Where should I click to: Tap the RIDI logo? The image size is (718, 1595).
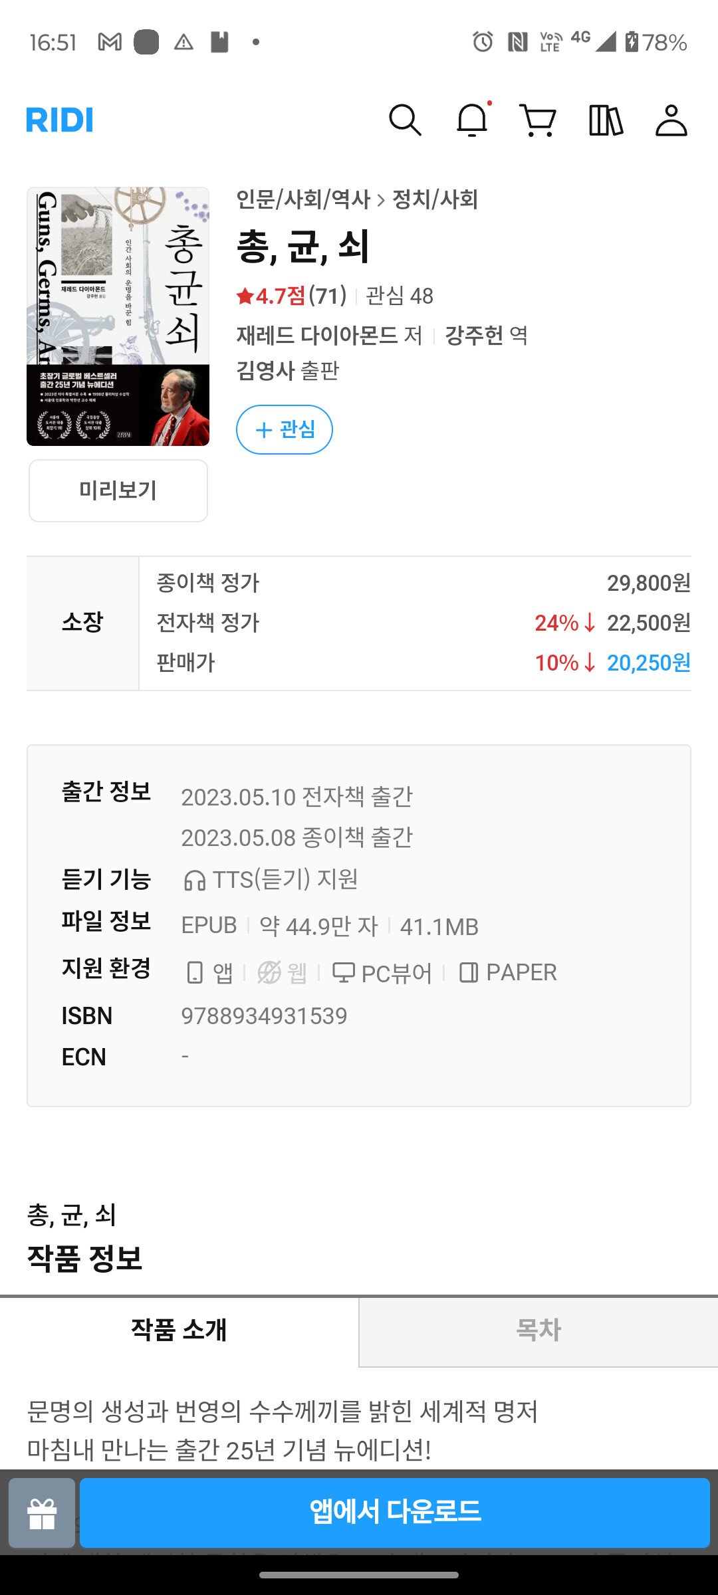pos(60,120)
